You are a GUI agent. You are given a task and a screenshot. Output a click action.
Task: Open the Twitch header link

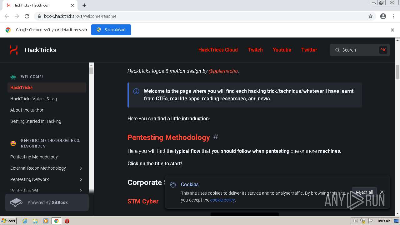coord(255,50)
